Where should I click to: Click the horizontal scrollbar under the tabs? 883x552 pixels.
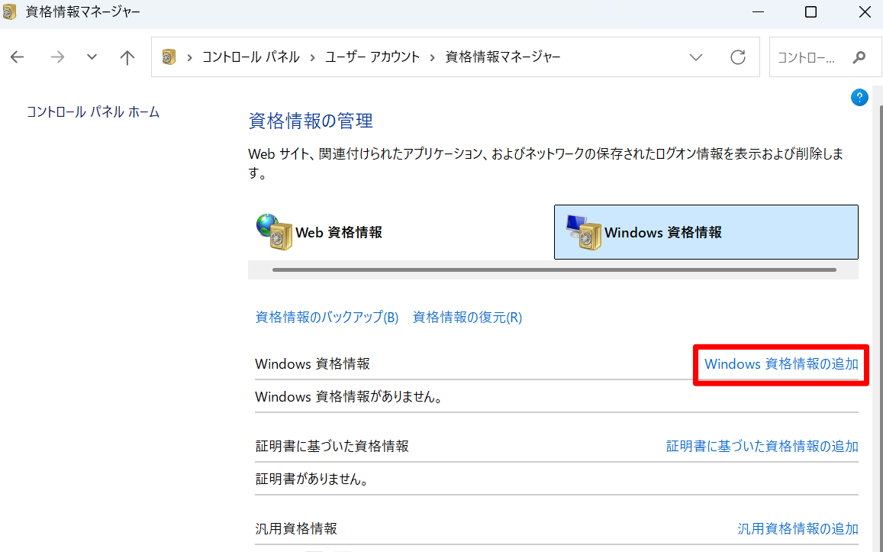(x=553, y=270)
